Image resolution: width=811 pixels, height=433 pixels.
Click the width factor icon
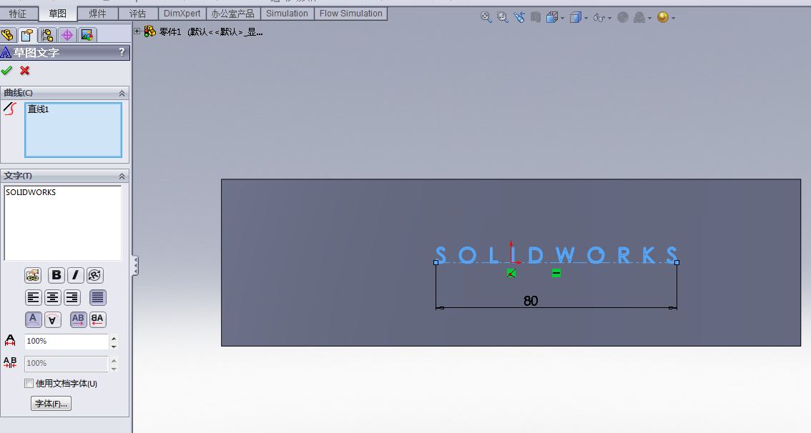(x=10, y=341)
